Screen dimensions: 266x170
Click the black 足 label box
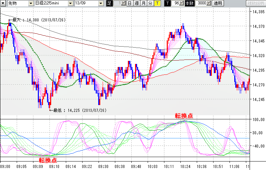109,3
